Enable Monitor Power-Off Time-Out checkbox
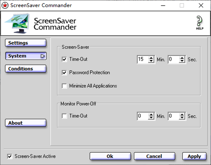 [x=64, y=116]
